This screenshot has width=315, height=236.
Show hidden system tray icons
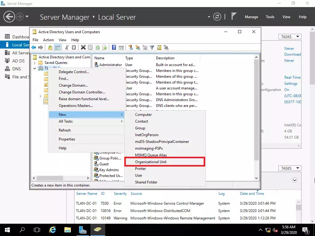click(x=260, y=230)
